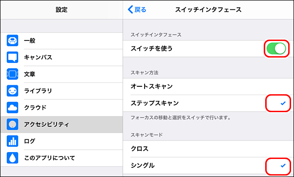Screen dimensions: 294x177
Task: Open キャンバス settings menu item
Action: (62, 57)
